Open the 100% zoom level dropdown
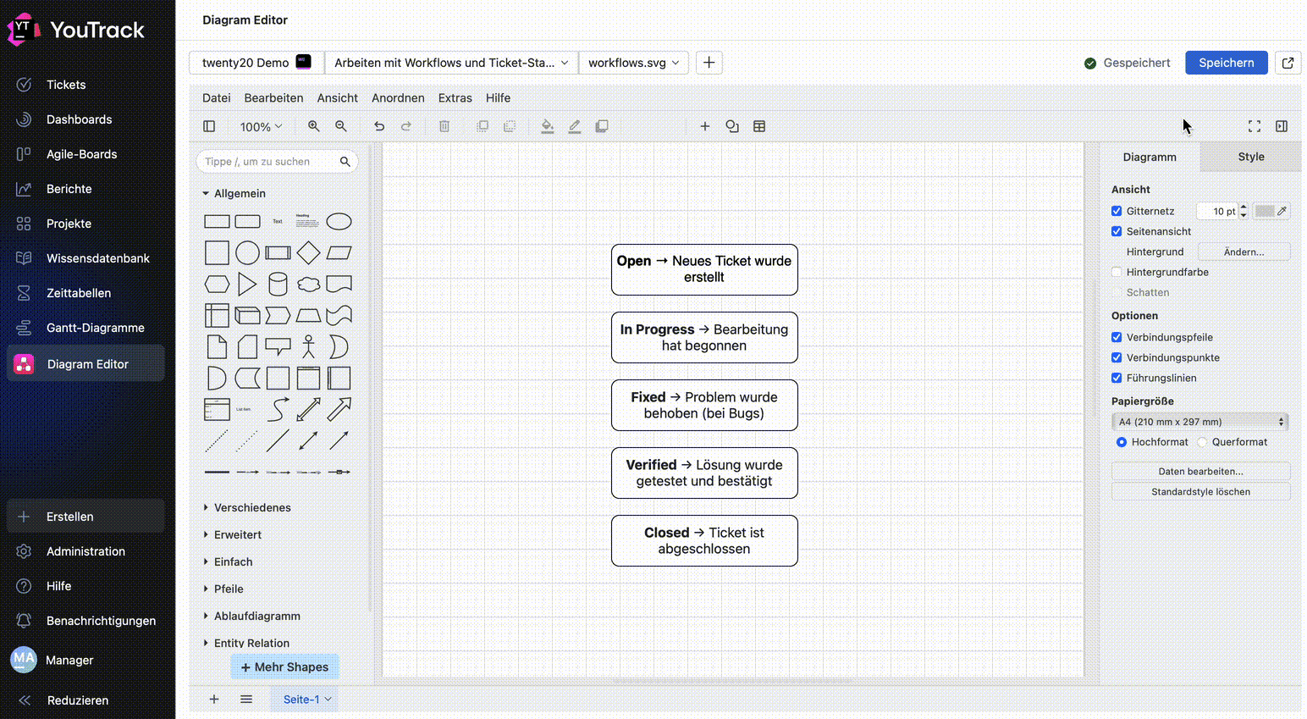This screenshot has width=1307, height=719. click(x=261, y=126)
